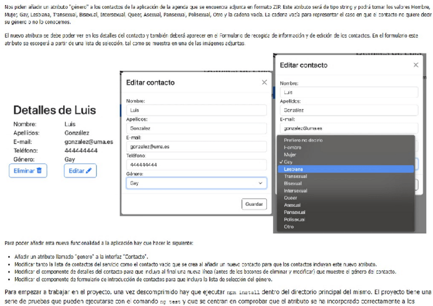Focus the Apellidos field in right dialog

click(x=349, y=110)
